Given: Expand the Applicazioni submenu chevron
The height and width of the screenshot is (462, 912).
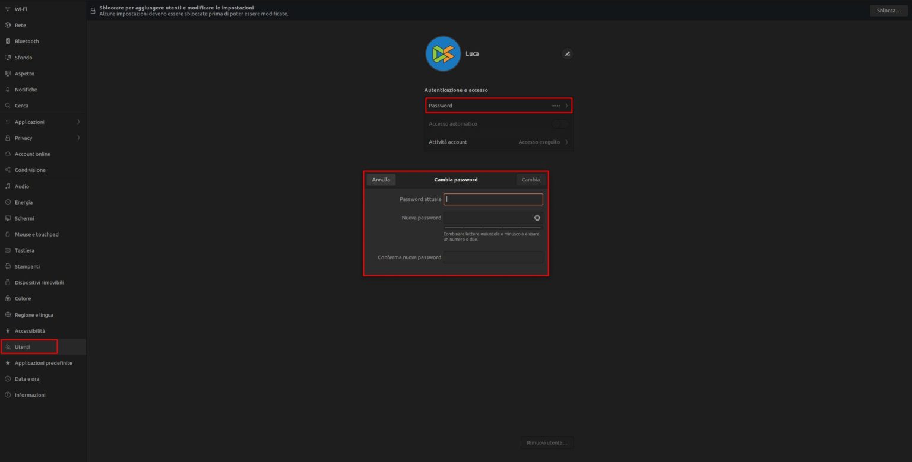Looking at the screenshot, I should [78, 122].
